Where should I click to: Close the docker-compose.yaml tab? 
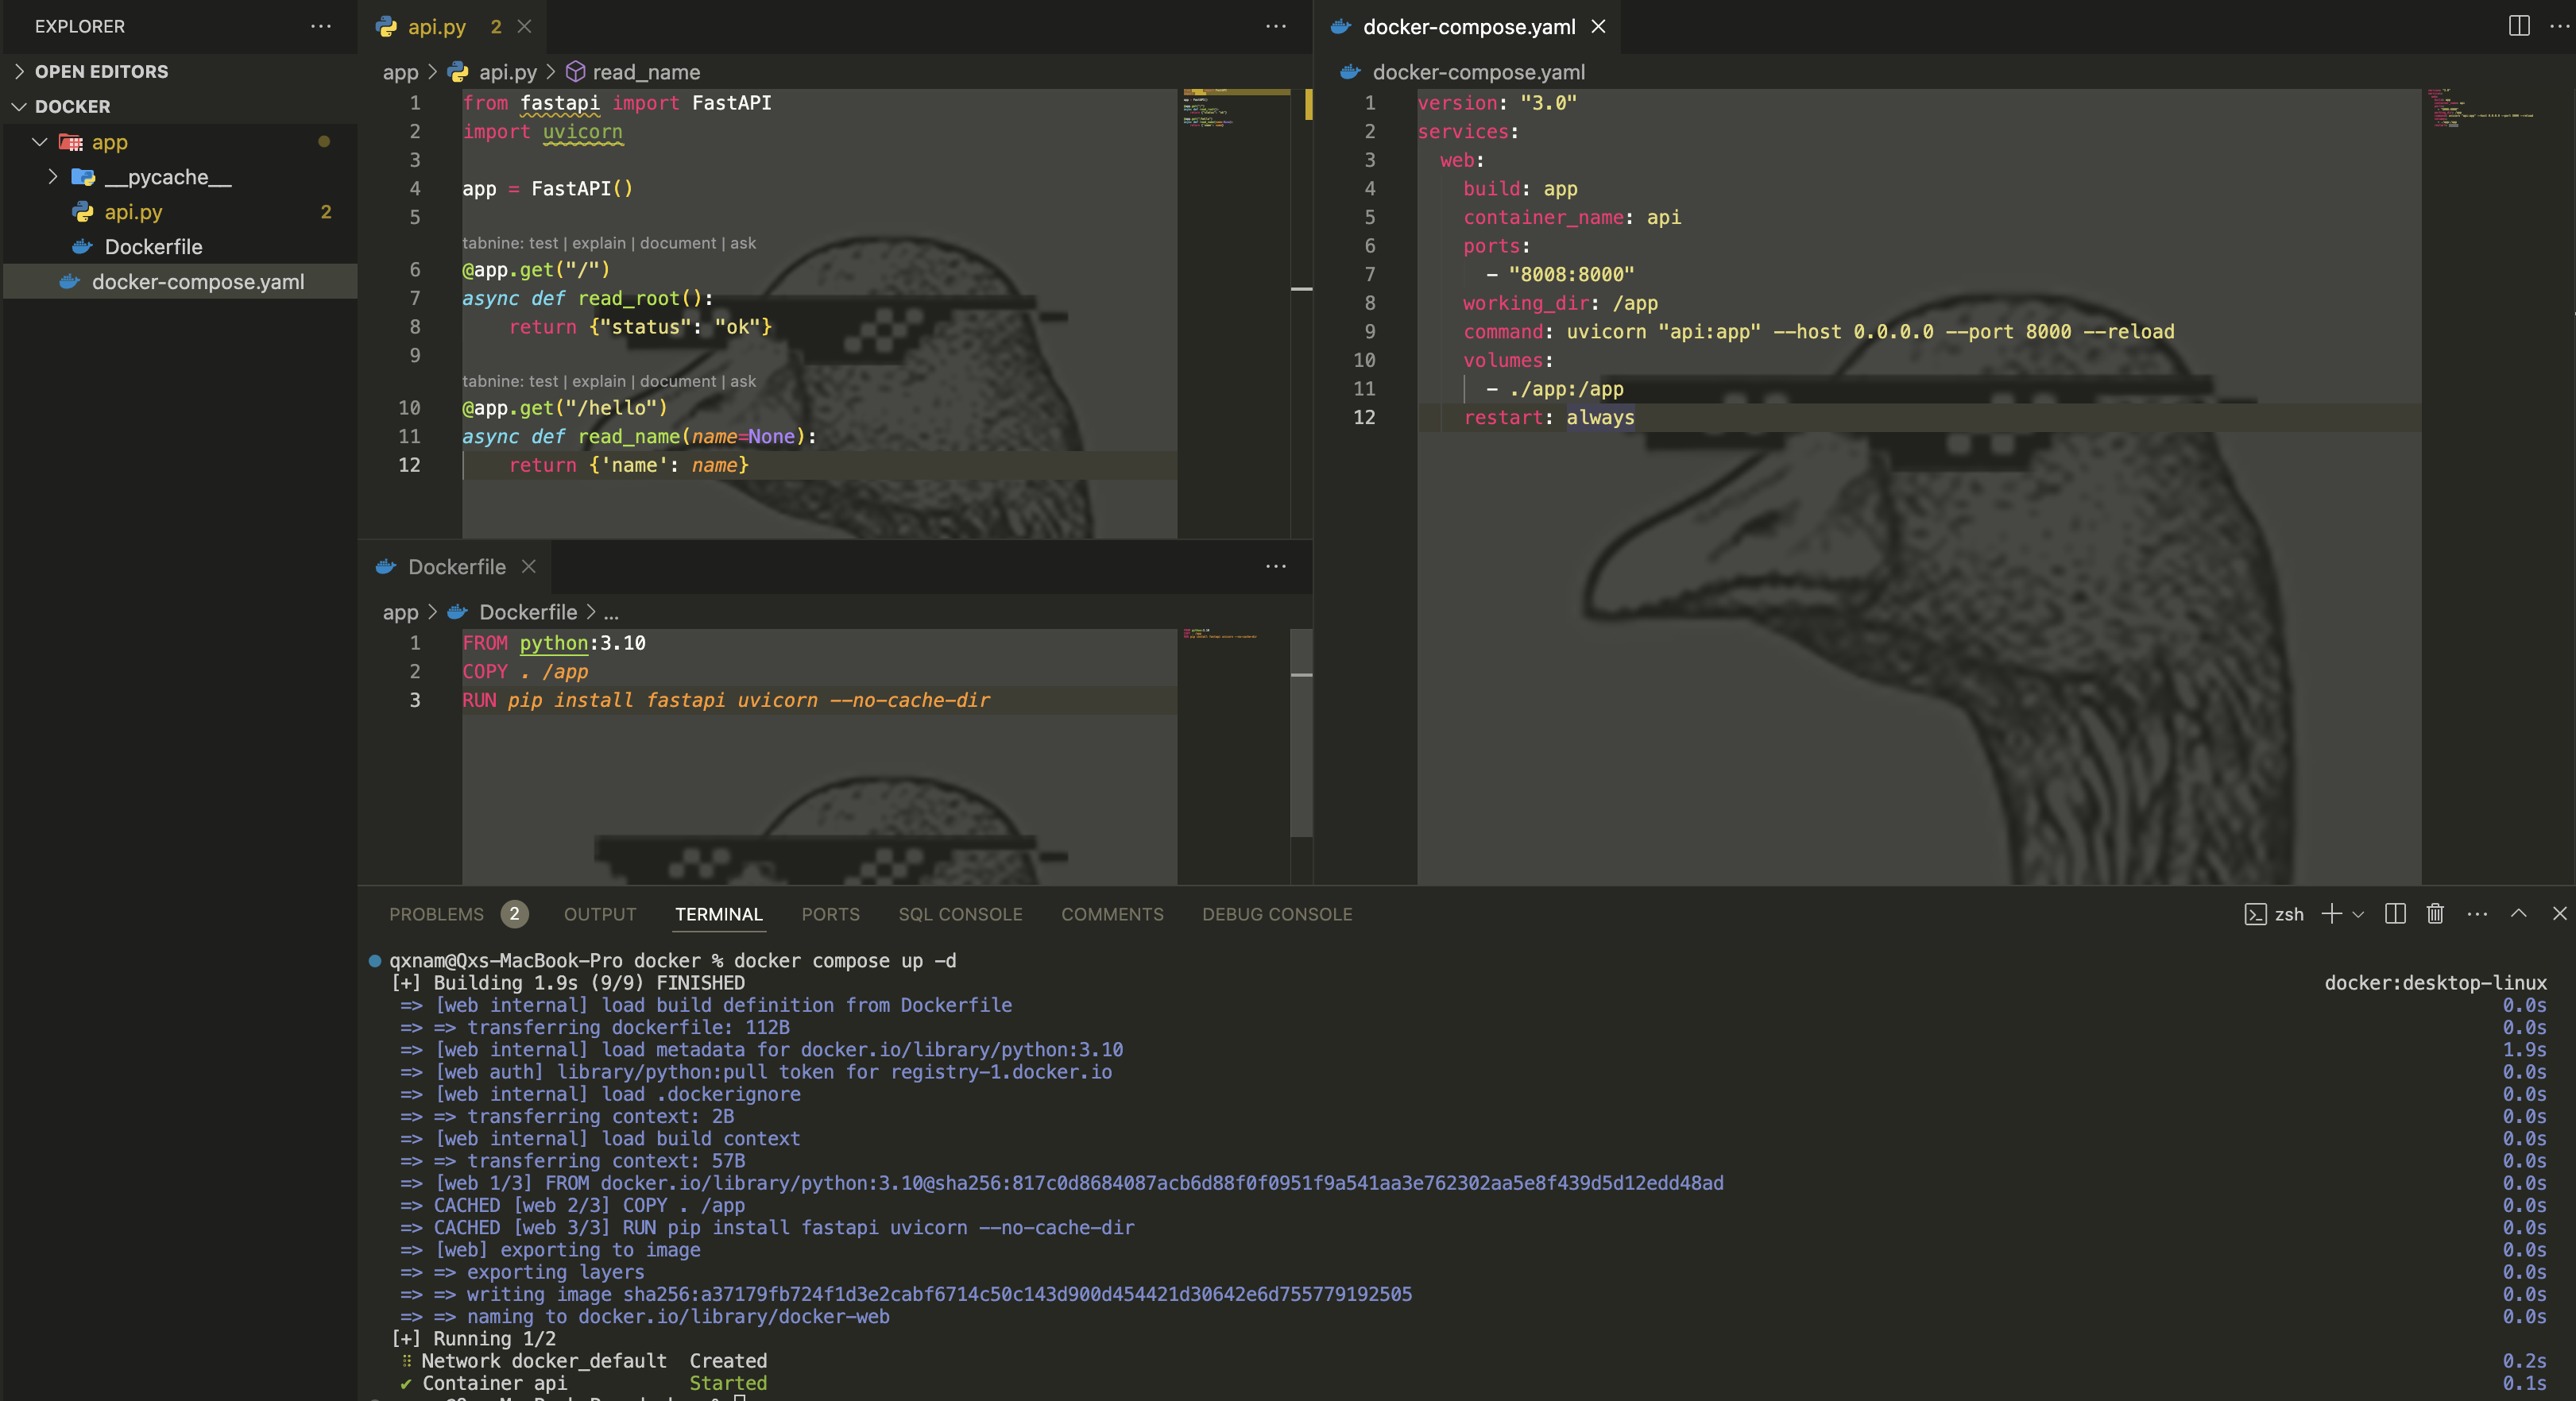coord(1598,27)
